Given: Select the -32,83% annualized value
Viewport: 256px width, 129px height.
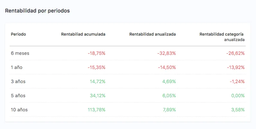Looking at the screenshot, I should pos(167,53).
